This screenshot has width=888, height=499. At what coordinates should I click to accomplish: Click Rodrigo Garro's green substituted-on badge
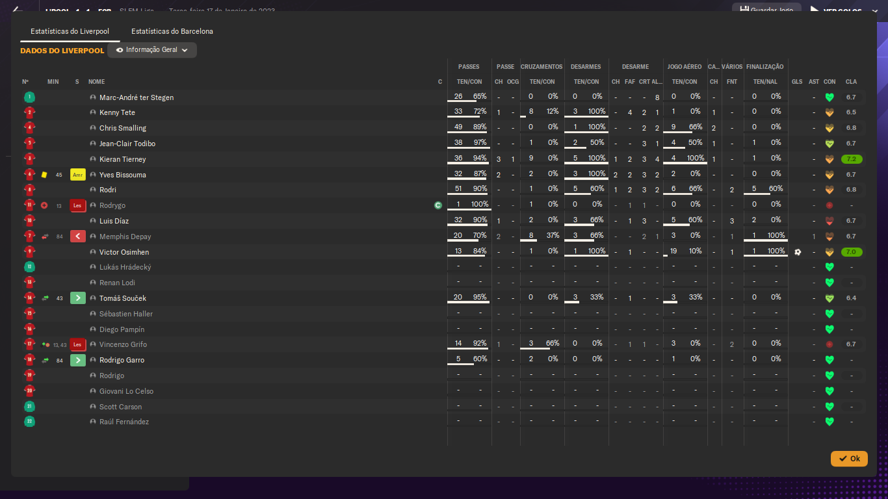[x=77, y=360]
